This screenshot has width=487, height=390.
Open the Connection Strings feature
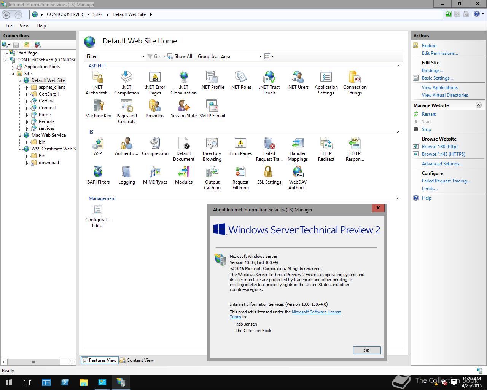355,83
